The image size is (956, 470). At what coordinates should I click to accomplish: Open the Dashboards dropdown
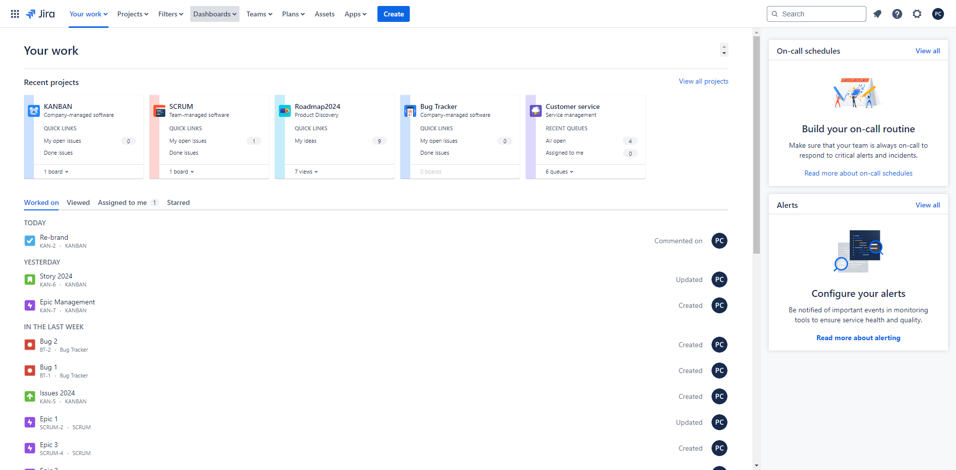pos(215,14)
